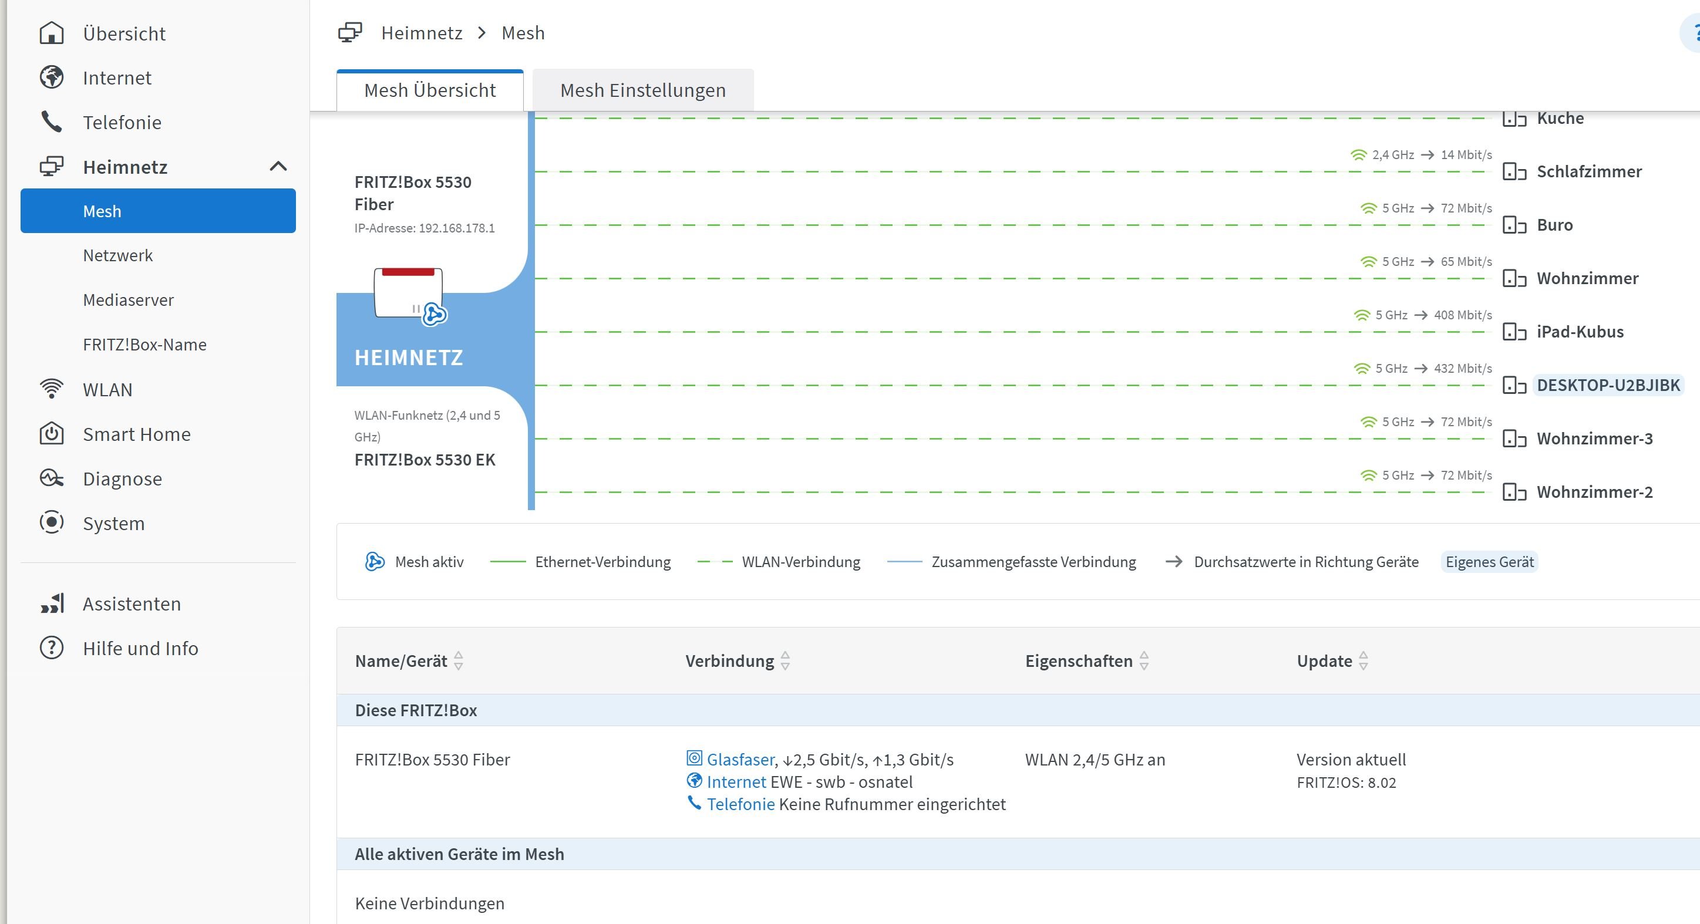Click the device icon beside iPad-Kubus
This screenshot has width=1700, height=924.
(x=1514, y=332)
